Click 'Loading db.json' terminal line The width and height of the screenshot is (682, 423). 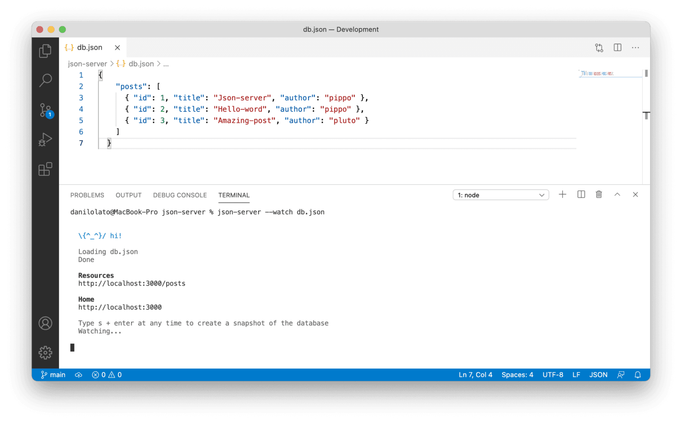click(108, 252)
